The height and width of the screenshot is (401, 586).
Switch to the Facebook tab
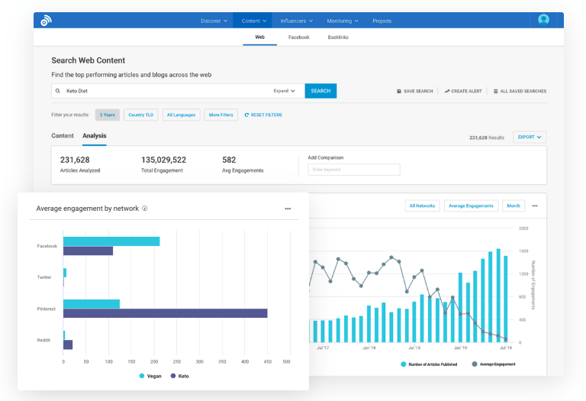[298, 37]
